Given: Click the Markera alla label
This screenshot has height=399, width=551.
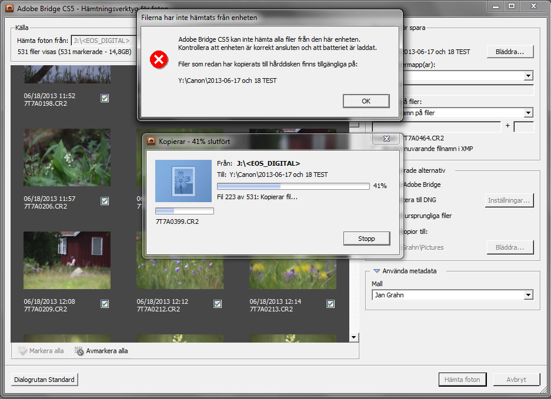Looking at the screenshot, I should pos(46,351).
